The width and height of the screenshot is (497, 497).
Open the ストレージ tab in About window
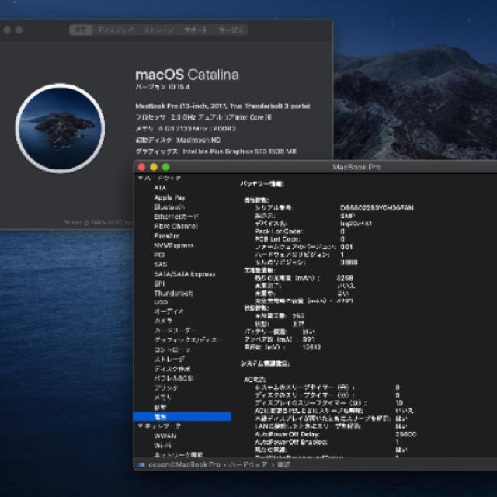click(158, 30)
